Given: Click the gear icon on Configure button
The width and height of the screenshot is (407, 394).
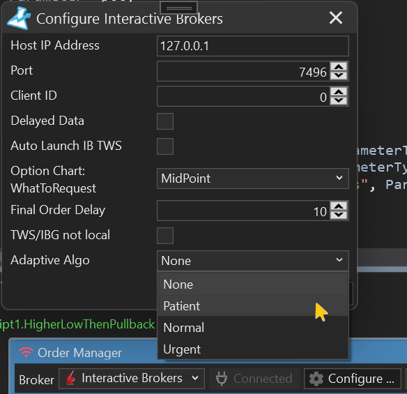Looking at the screenshot, I should (316, 379).
